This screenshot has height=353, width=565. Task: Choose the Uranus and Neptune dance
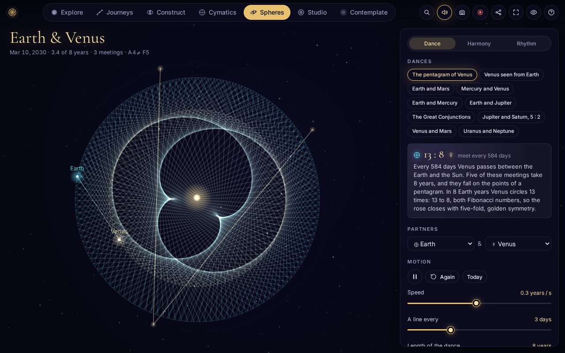489,131
